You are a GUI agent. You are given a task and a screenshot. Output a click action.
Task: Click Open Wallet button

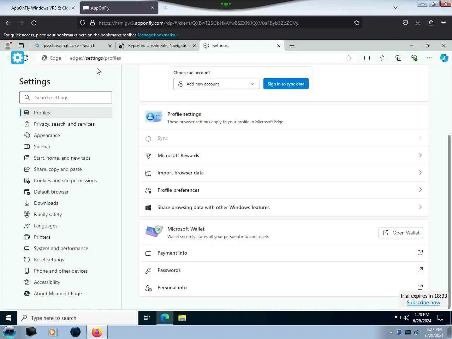(401, 233)
